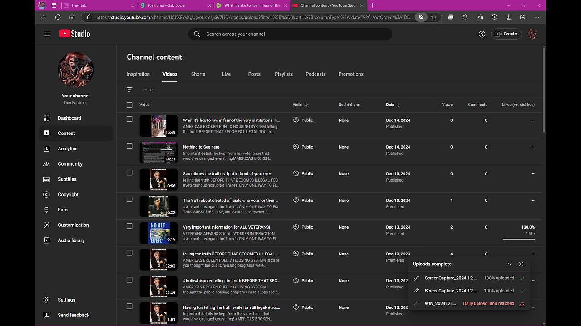This screenshot has height=326, width=581.
Task: Switch to the Inspiration tab
Action: 138,74
